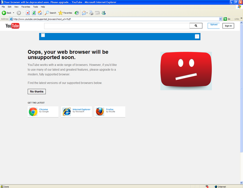This screenshot has width=243, height=188.
Task: Click the No thanks button
Action: (x=37, y=91)
